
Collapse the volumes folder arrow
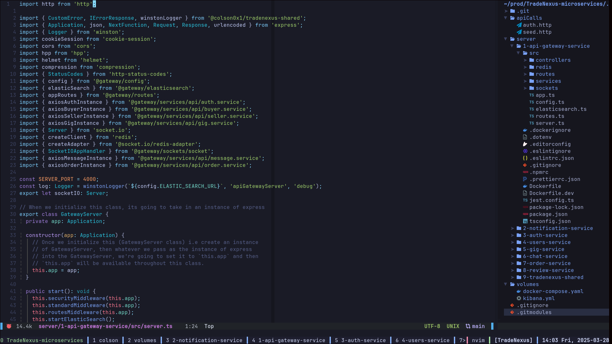click(506, 284)
